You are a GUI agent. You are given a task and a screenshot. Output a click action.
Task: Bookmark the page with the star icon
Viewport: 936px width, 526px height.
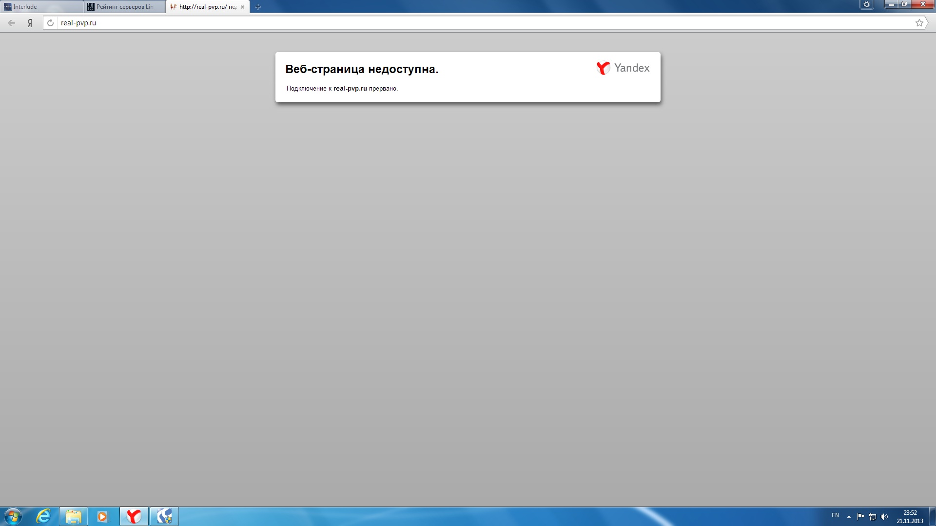coord(919,23)
